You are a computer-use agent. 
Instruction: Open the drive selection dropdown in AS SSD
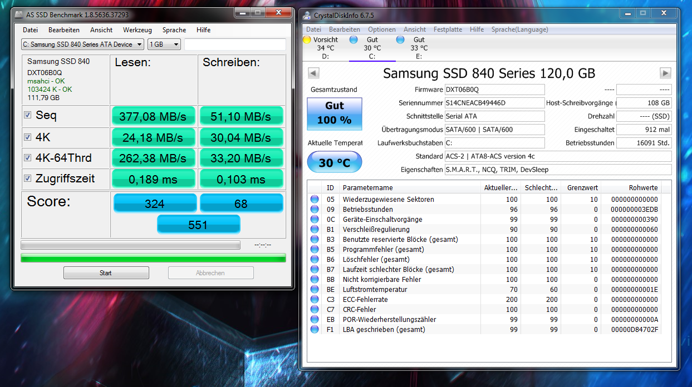82,44
